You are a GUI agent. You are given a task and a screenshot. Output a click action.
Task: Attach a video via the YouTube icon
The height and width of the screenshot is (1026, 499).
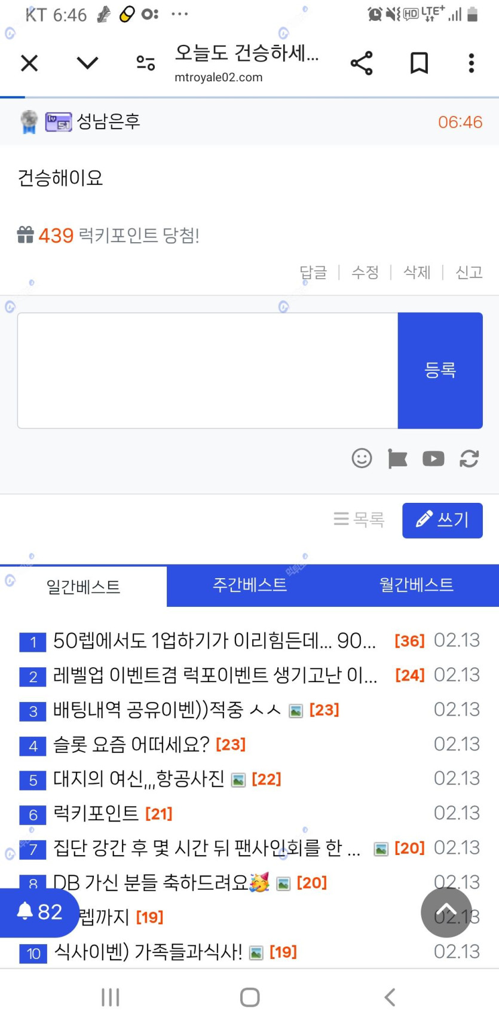pyautogui.click(x=433, y=459)
